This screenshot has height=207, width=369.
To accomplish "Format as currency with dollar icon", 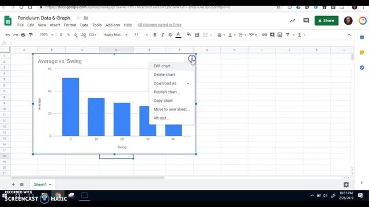I will (x=61, y=34).
